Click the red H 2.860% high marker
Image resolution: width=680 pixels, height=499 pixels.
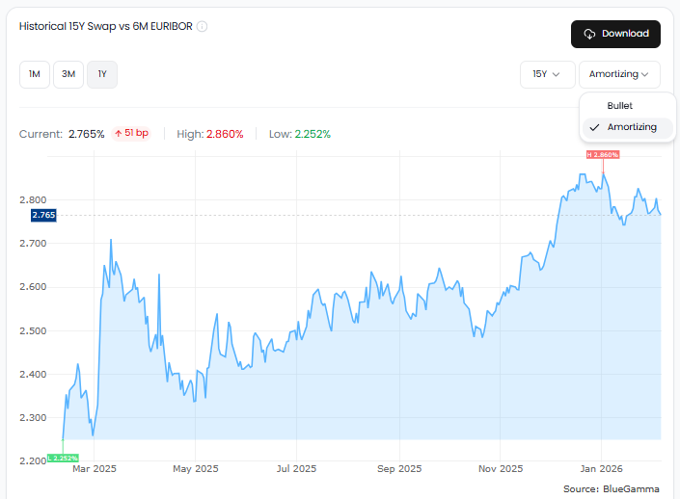click(603, 155)
